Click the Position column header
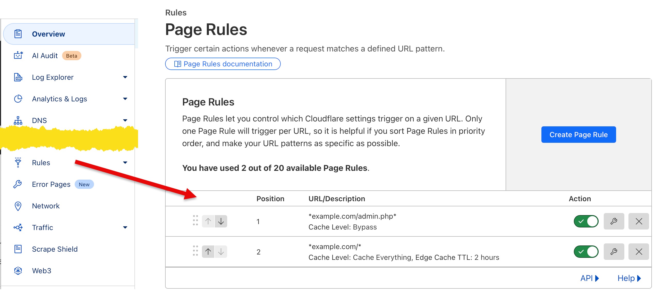 (270, 199)
